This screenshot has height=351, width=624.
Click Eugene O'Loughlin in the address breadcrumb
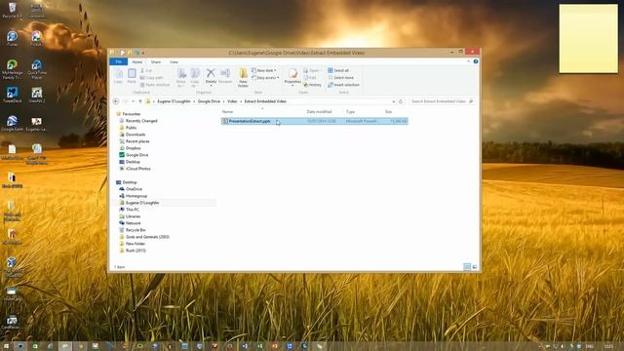click(174, 101)
